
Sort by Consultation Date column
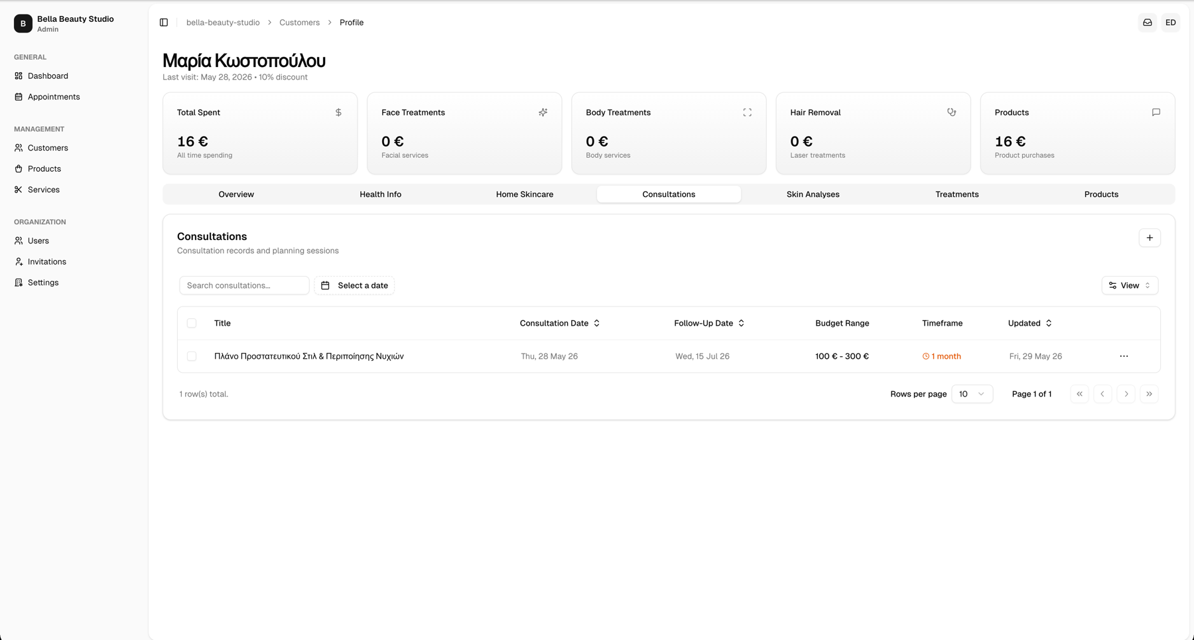(x=560, y=323)
